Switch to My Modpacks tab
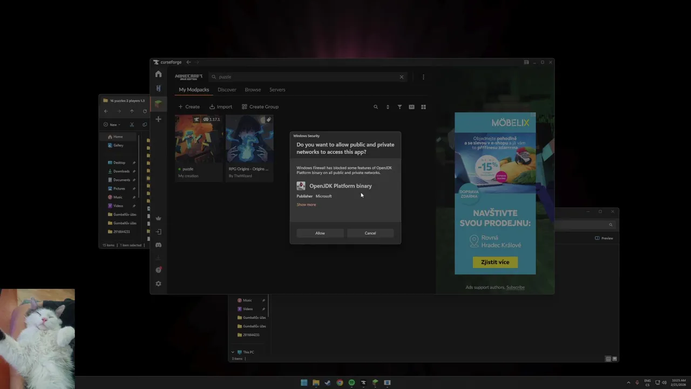Image resolution: width=691 pixels, height=389 pixels. point(194,90)
